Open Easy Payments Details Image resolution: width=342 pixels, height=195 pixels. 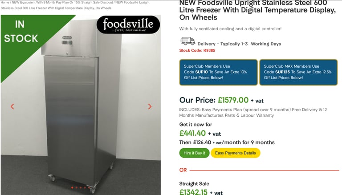click(x=236, y=153)
